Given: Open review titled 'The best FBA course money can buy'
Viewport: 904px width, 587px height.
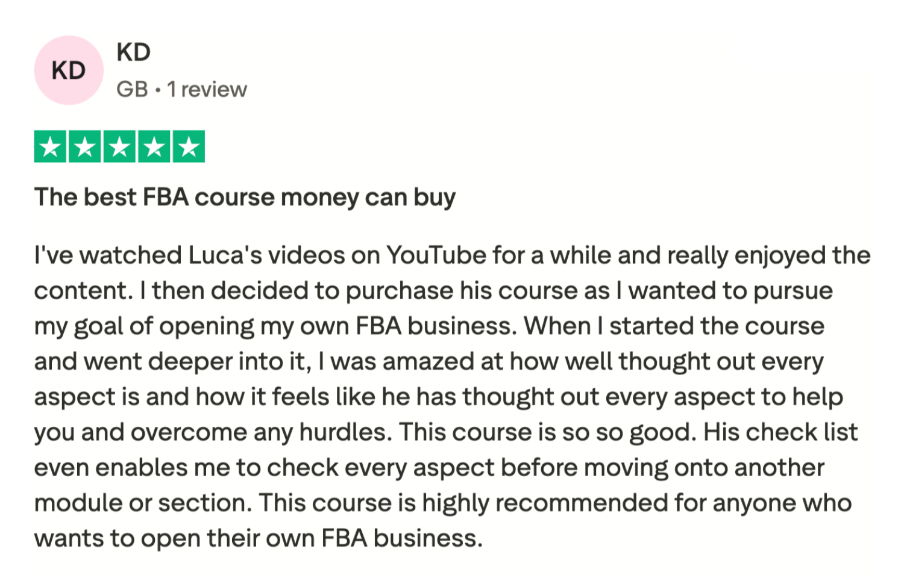Looking at the screenshot, I should [x=245, y=197].
